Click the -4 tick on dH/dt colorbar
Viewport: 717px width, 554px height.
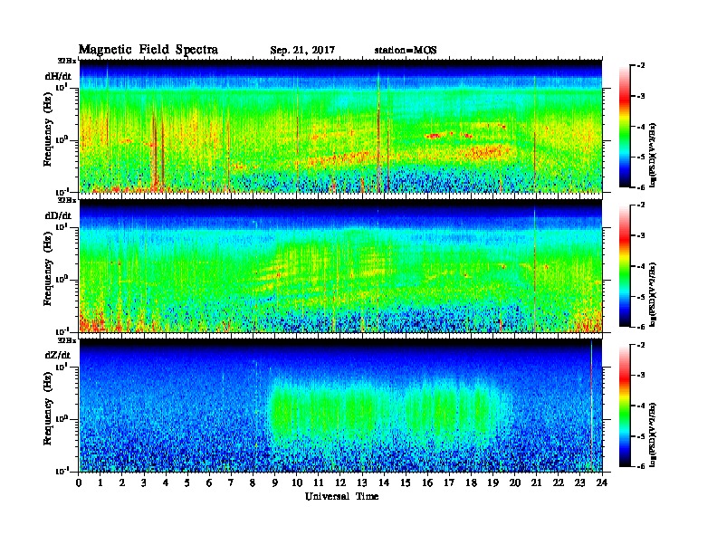641,127
